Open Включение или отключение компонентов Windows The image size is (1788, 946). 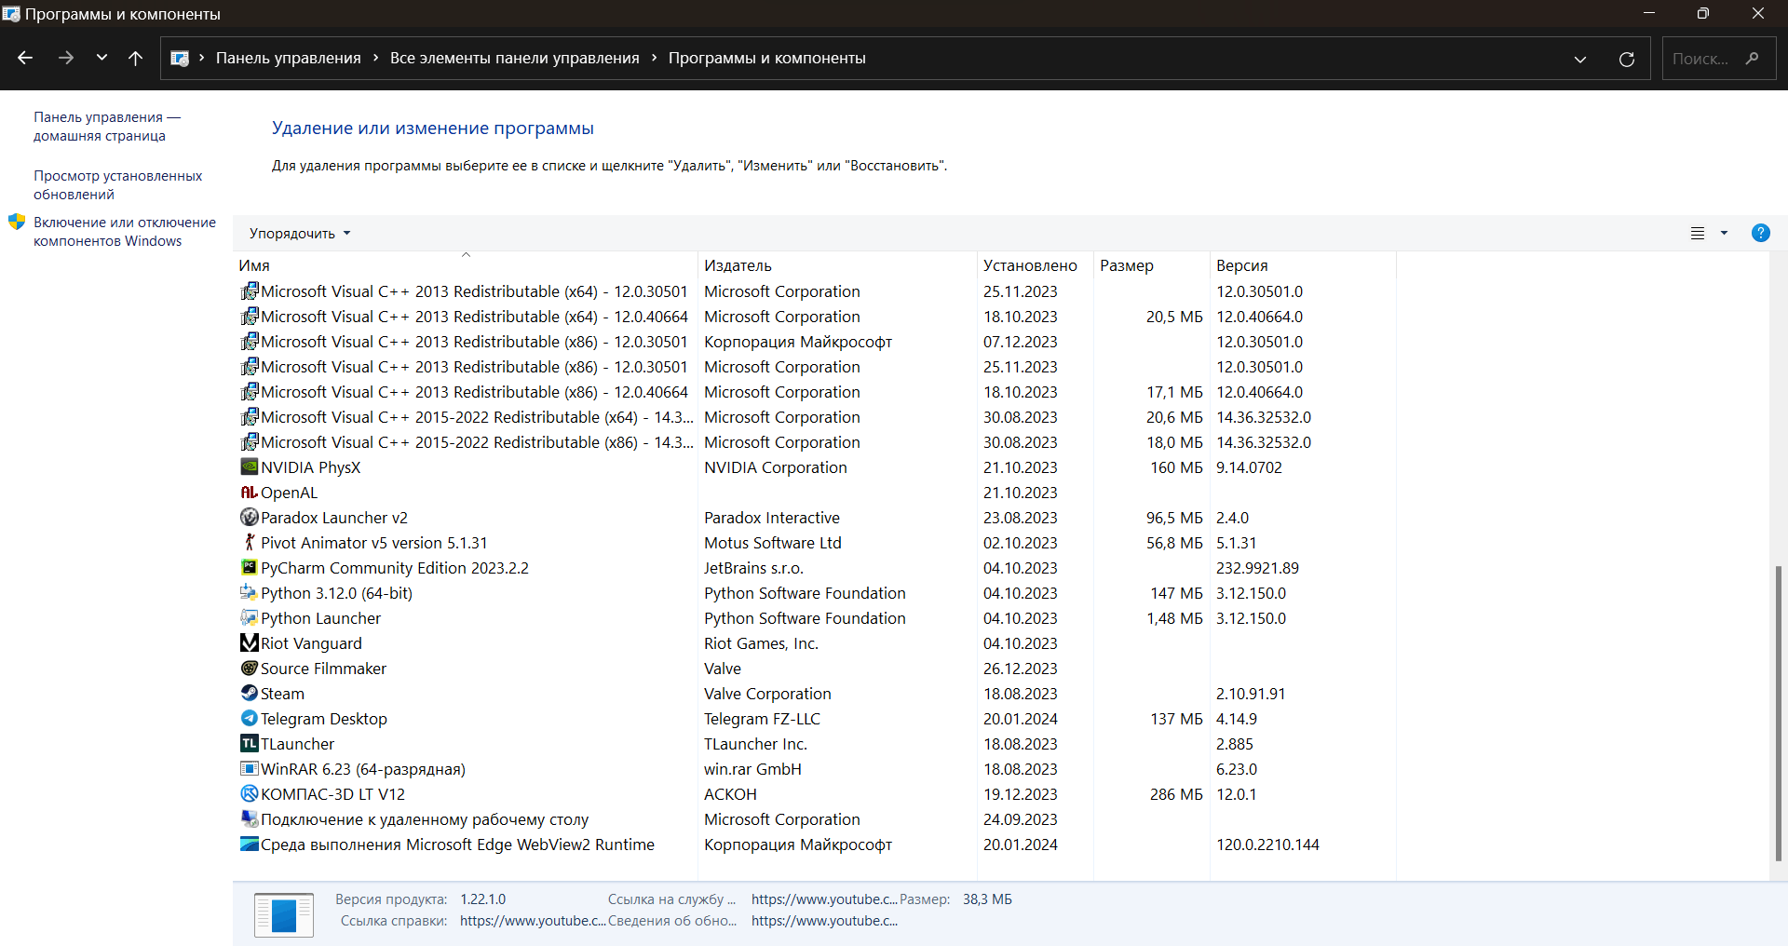[125, 232]
